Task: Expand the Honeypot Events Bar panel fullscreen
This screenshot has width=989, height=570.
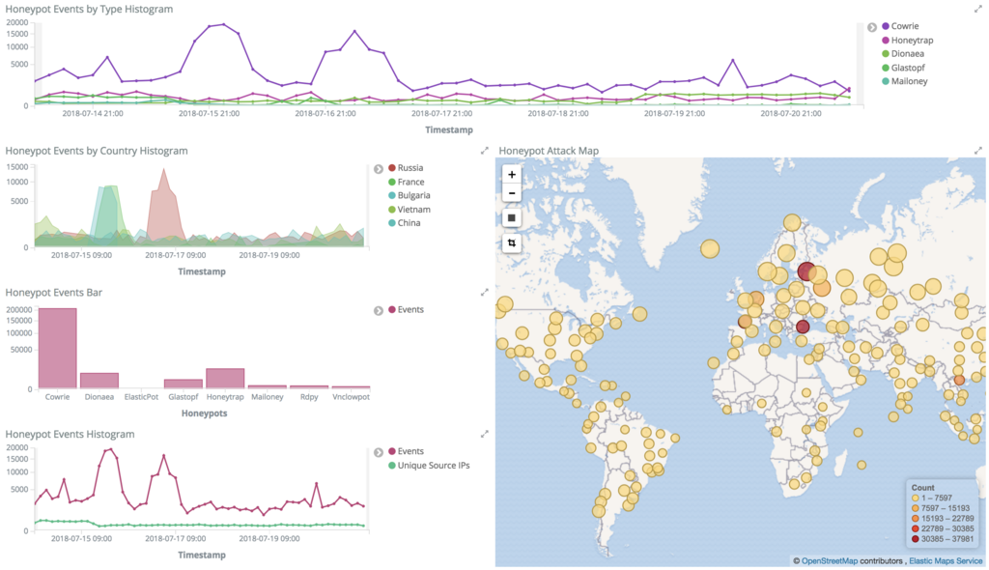Action: [485, 293]
